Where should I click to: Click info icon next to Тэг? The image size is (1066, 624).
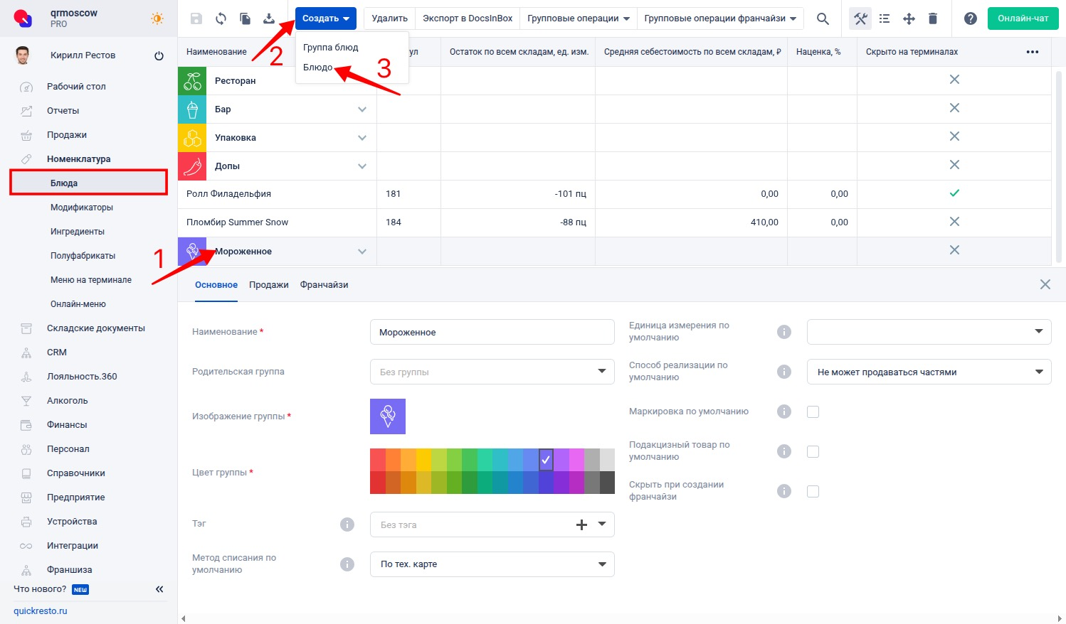pos(347,525)
